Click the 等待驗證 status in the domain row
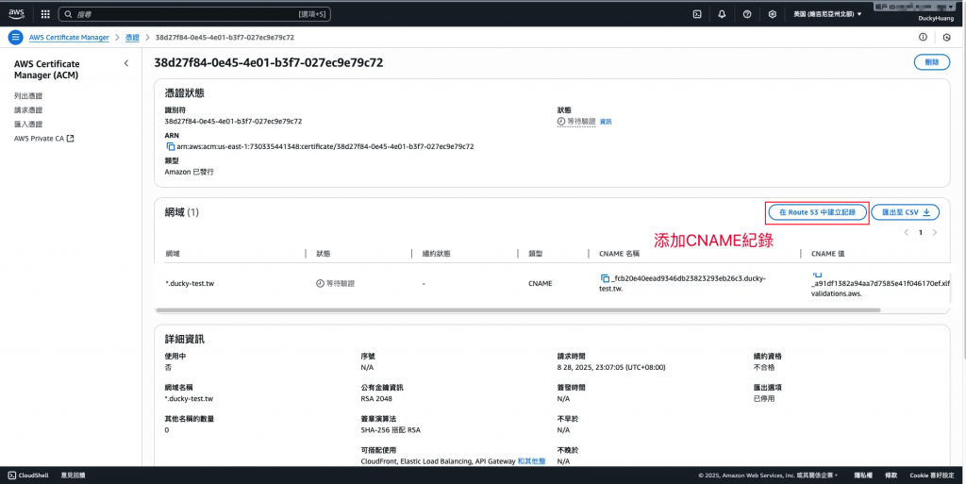The width and height of the screenshot is (966, 484). tap(336, 284)
